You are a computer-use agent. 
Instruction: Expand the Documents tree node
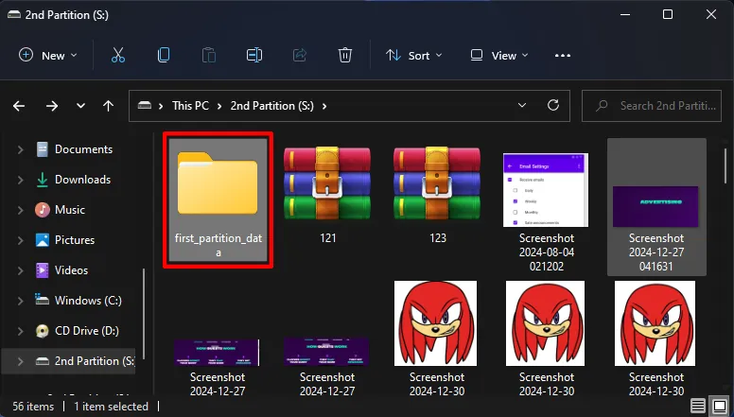20,149
